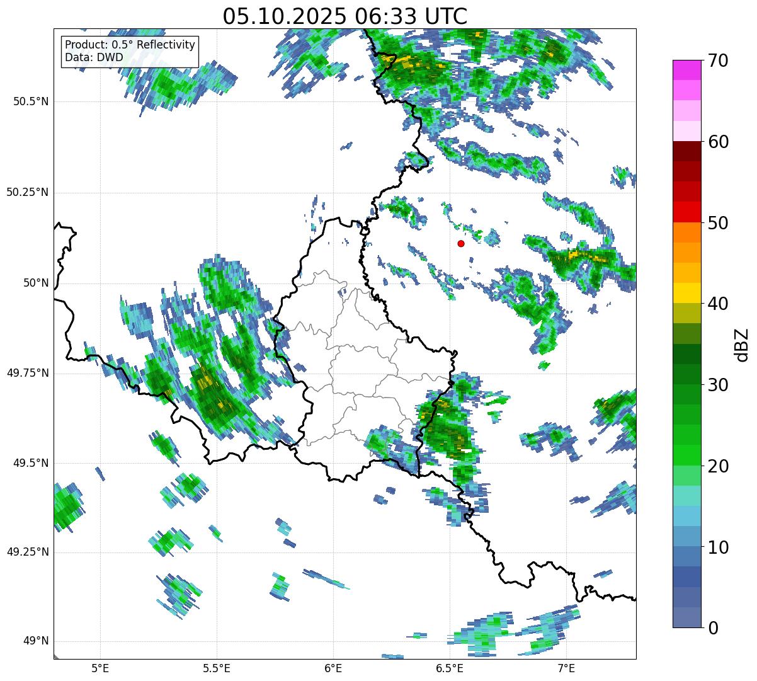
Task: Click the colorbar tick label 10
Action: tap(718, 547)
